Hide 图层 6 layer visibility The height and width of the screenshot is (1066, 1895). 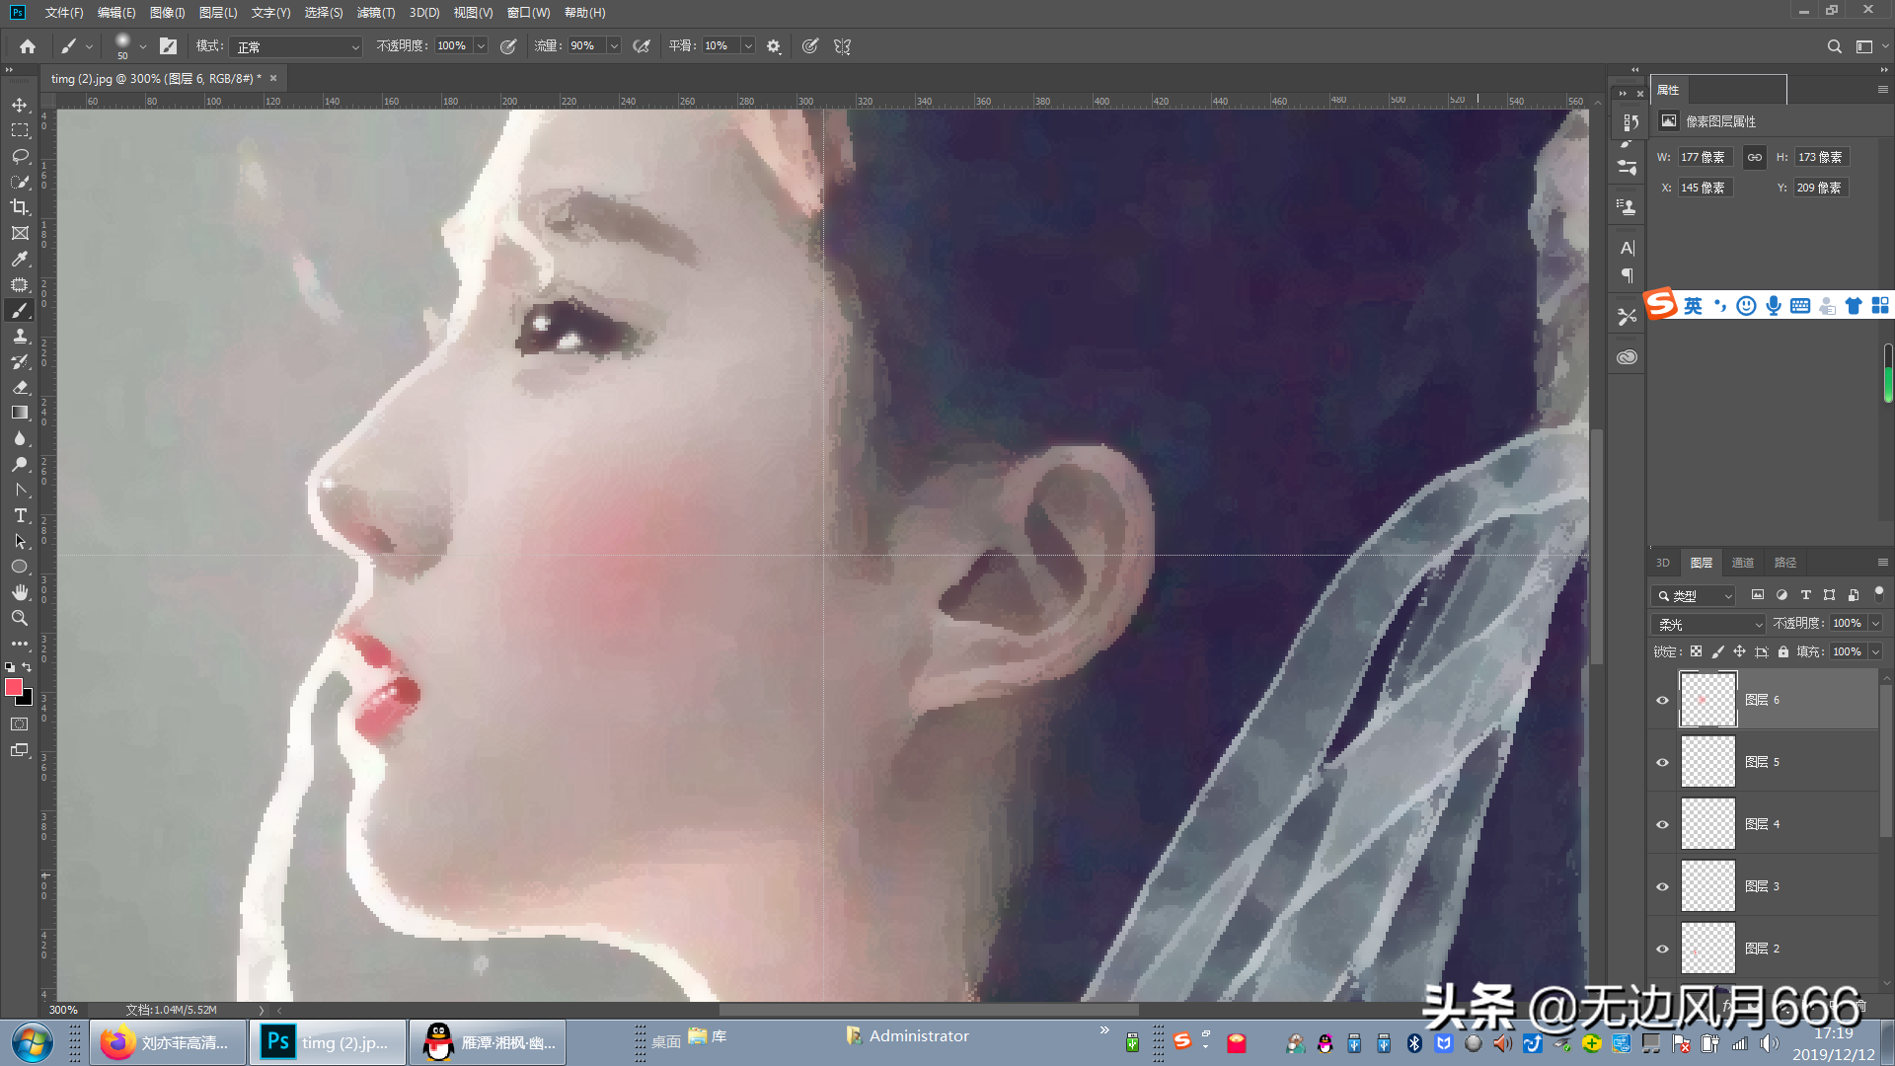coord(1662,700)
